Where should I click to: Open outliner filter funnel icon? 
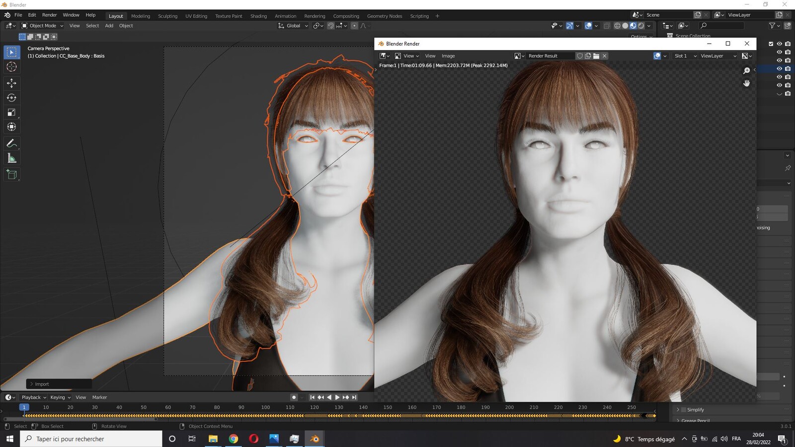(772, 26)
